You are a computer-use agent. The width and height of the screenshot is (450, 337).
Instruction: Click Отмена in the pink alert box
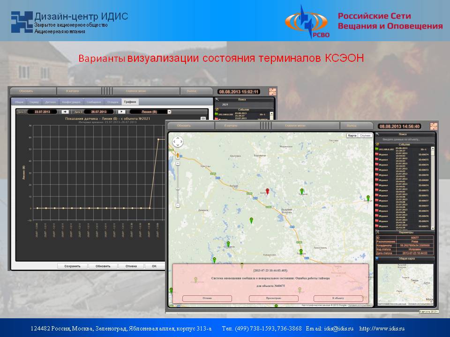coord(207,298)
